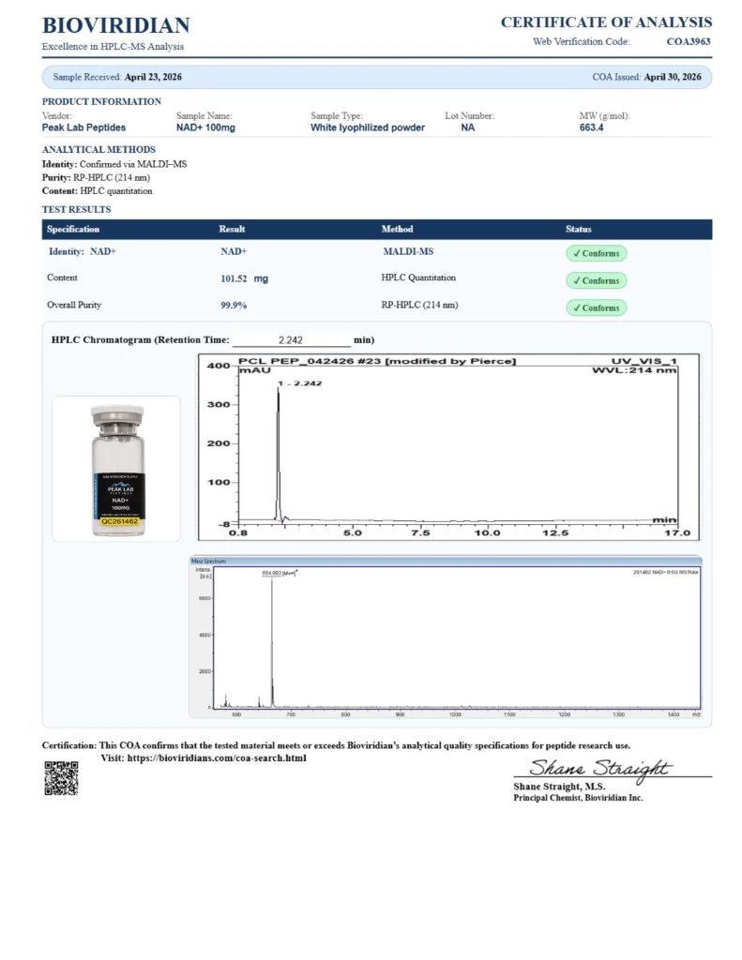
Task: Click the Content row Conforms badge
Action: click(596, 280)
